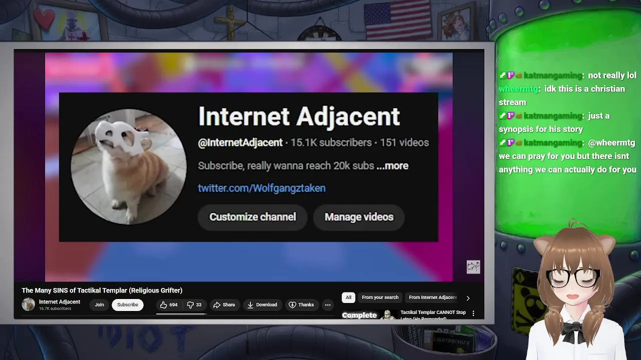Send a Thanks to the creator
The width and height of the screenshot is (641, 360).
click(x=301, y=305)
